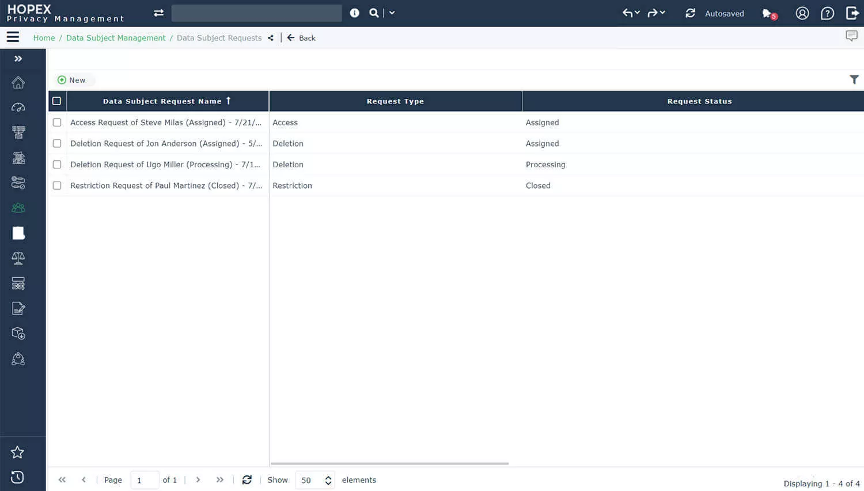Click the Restriction request type cell
The width and height of the screenshot is (864, 491).
(292, 186)
